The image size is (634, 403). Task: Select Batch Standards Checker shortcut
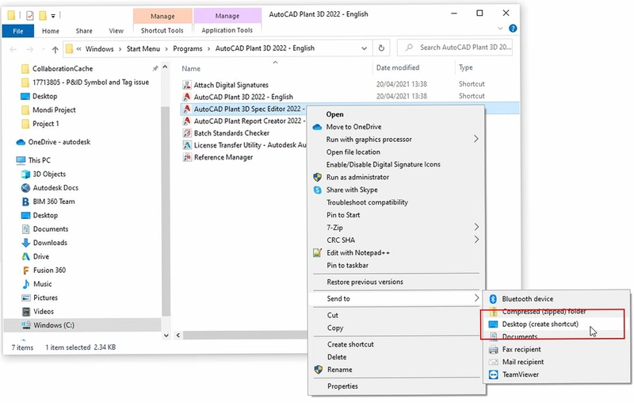[x=231, y=133]
